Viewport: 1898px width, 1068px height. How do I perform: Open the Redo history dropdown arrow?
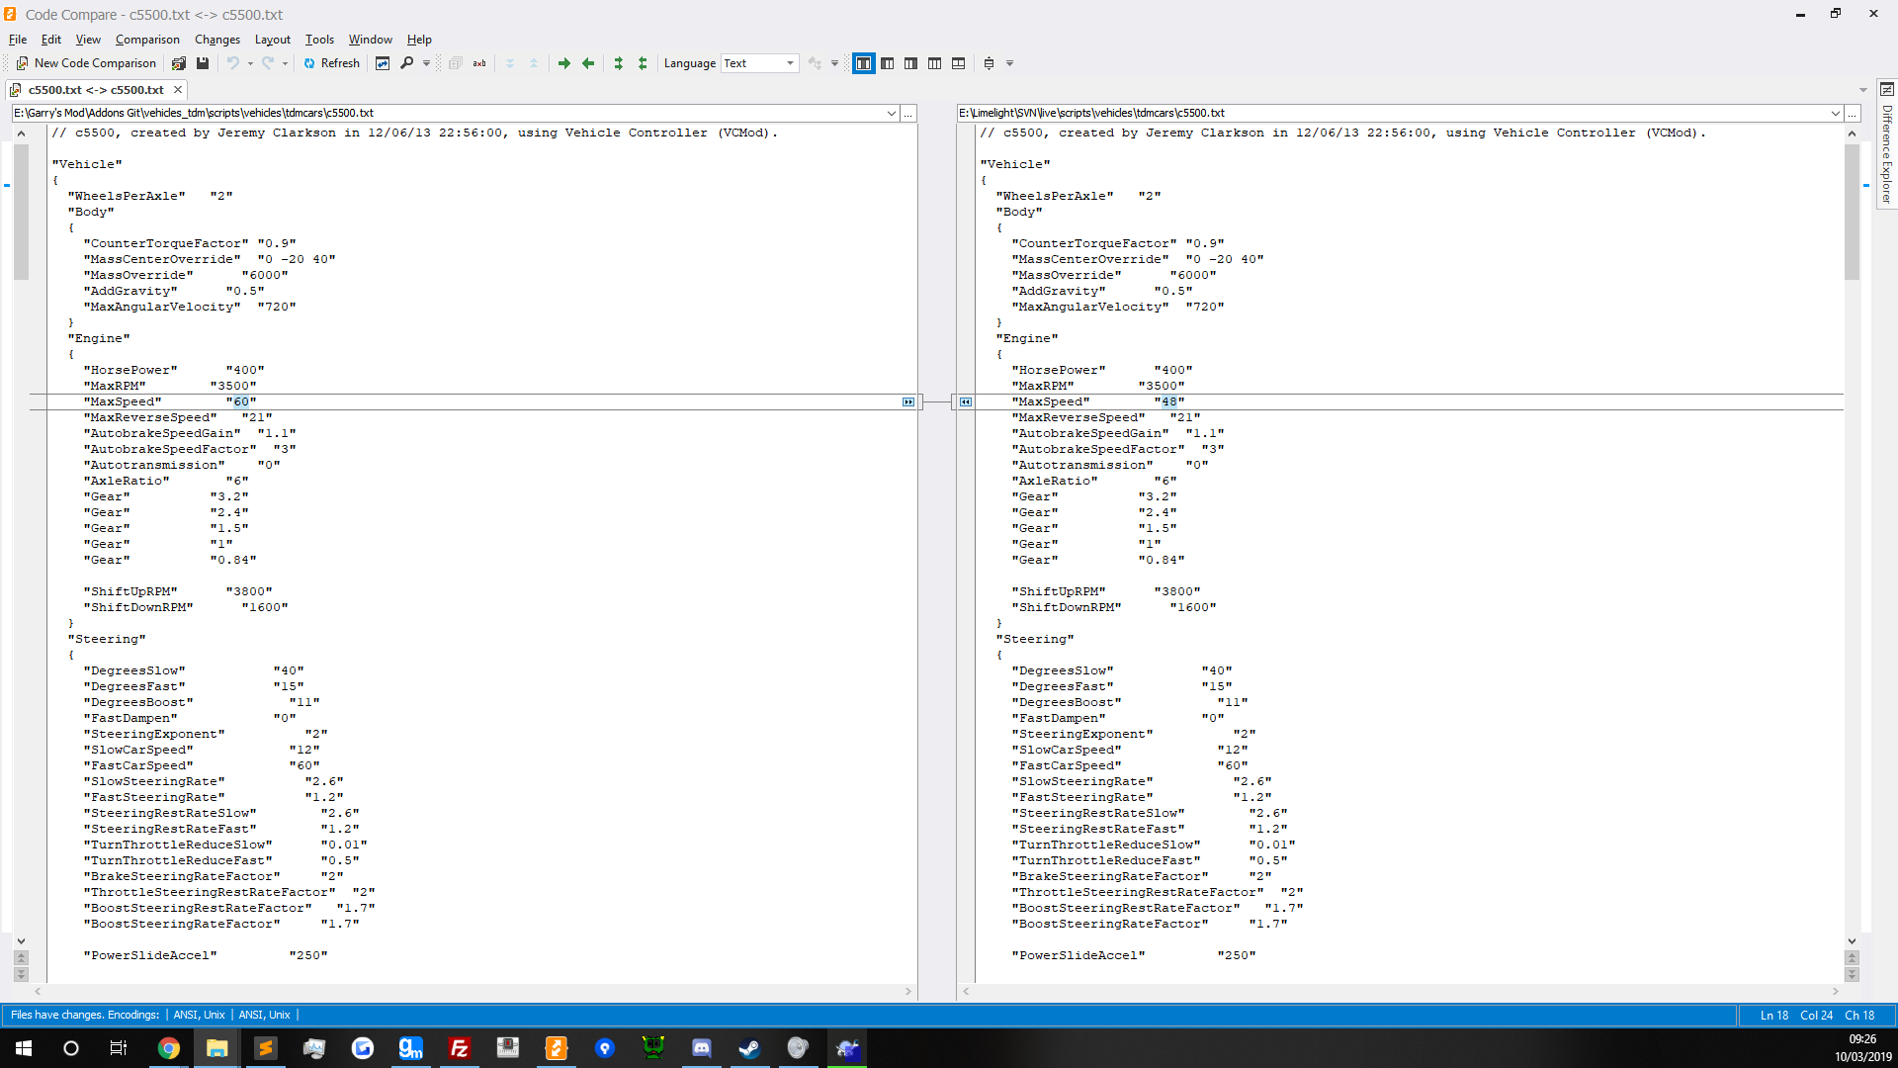pos(285,63)
